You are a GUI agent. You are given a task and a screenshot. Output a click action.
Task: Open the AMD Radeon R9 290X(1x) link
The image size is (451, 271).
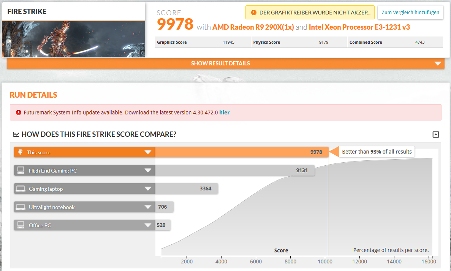click(253, 27)
